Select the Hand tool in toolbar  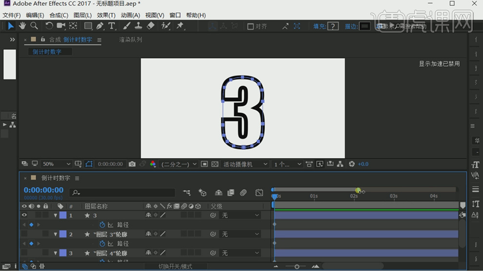click(22, 26)
